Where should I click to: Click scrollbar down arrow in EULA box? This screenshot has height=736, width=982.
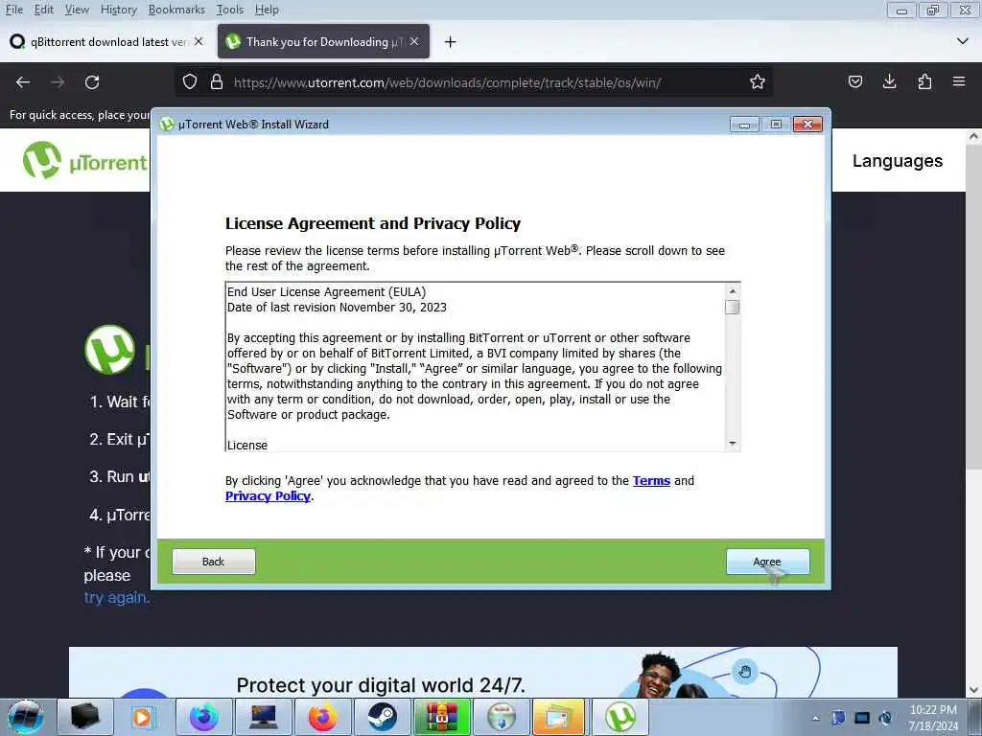732,443
